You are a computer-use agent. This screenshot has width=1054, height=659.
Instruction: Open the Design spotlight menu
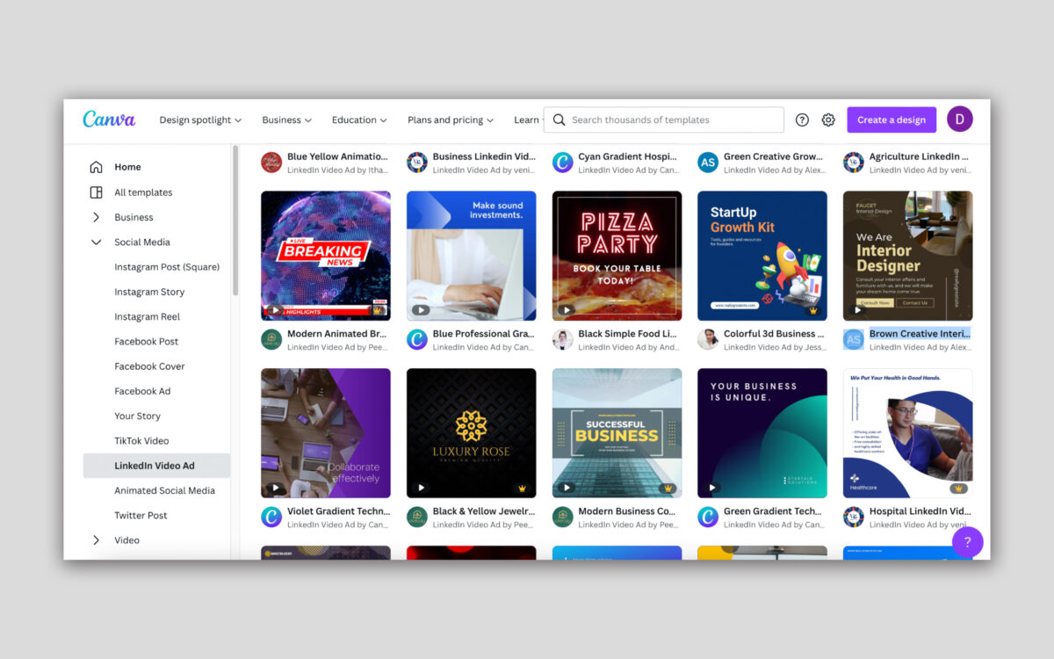coord(200,119)
